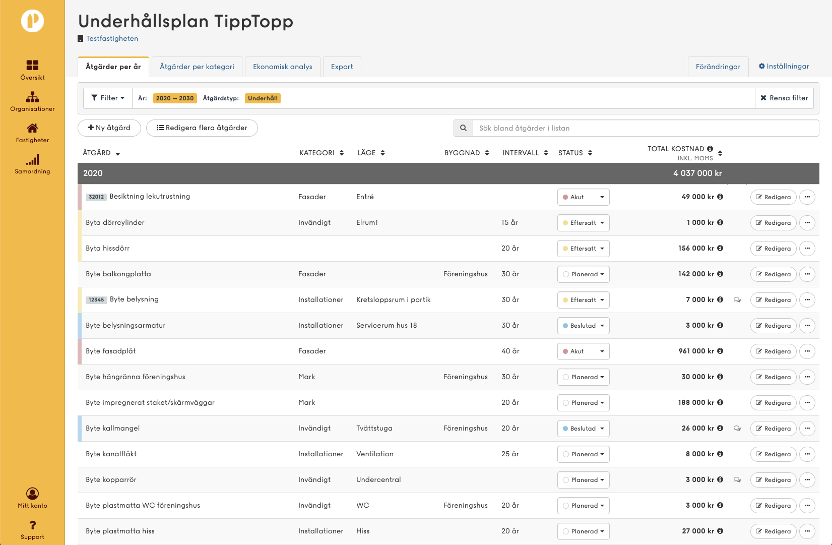Go to Organisationer in sidebar

[x=32, y=97]
